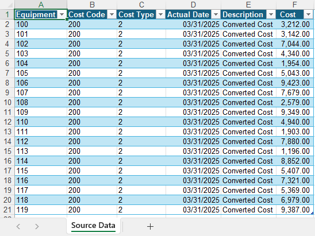The image size is (315, 236).
Task: Select the cell with equipment 101
Action: pyautogui.click(x=41, y=34)
